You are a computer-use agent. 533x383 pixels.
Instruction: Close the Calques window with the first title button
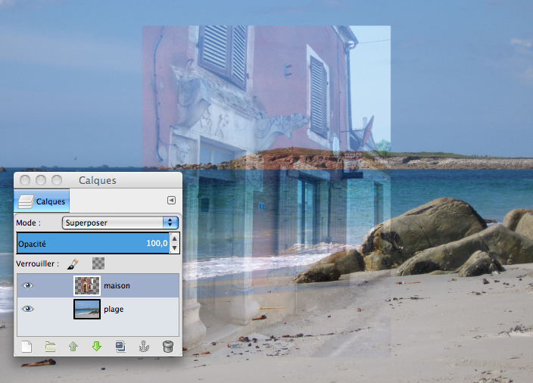[25, 180]
